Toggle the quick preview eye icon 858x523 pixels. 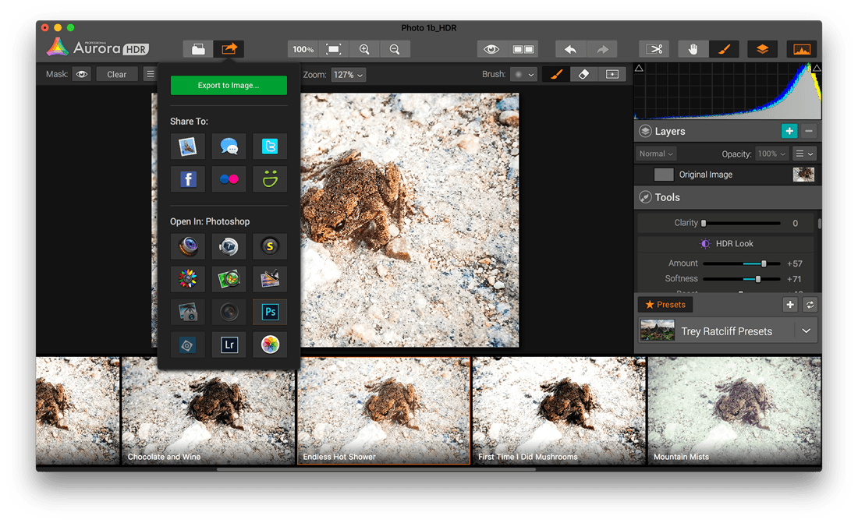click(491, 49)
